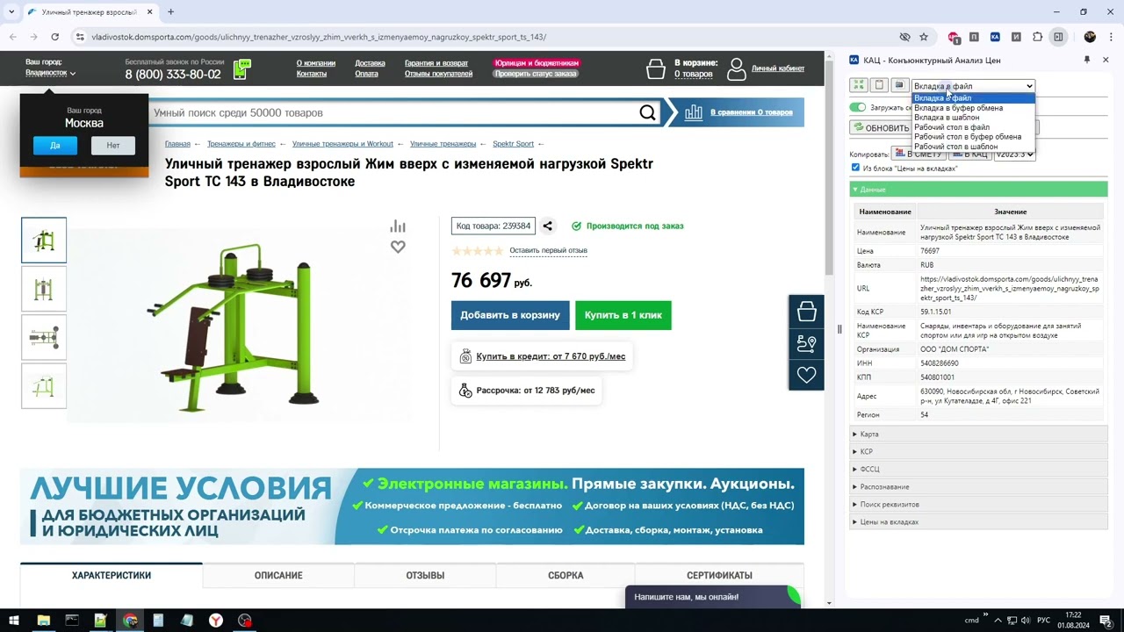The image size is (1124, 632).
Task: Open the Chrome three-dot menu
Action: 1110,37
